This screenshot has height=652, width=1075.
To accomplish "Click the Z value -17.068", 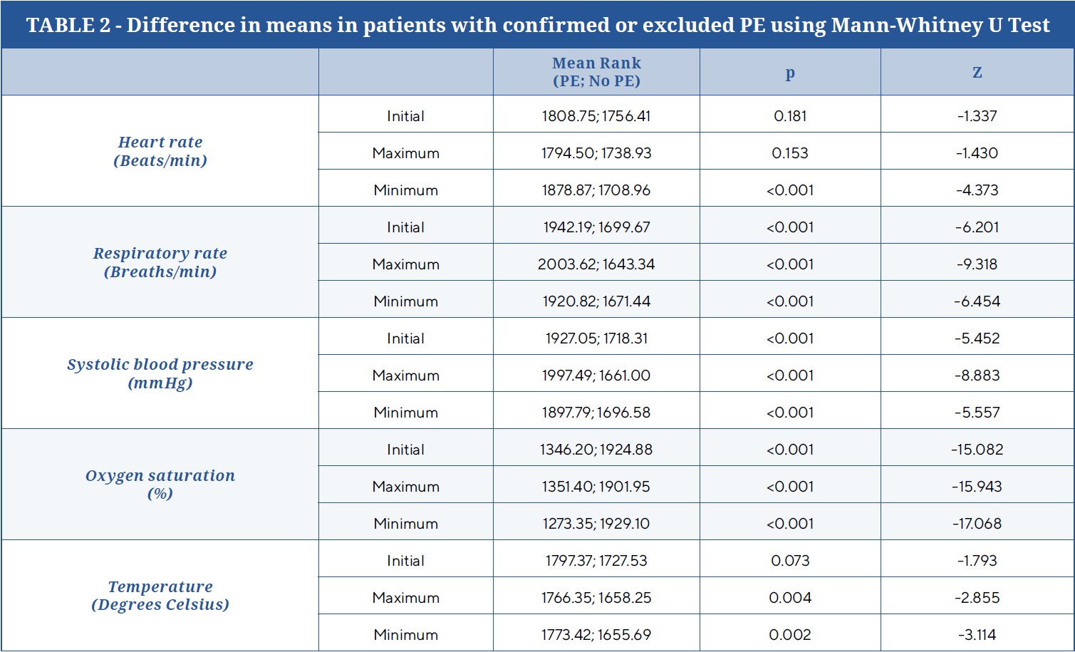I will point(977,524).
